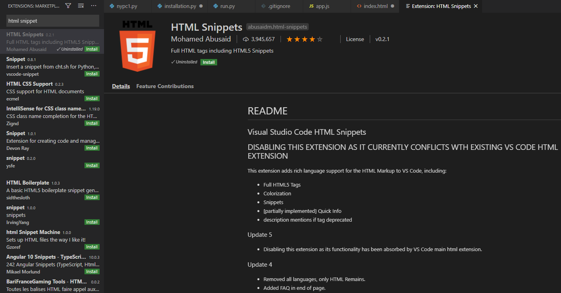Click the install count download icon
Screen dimensions: 561x293
tap(246, 39)
